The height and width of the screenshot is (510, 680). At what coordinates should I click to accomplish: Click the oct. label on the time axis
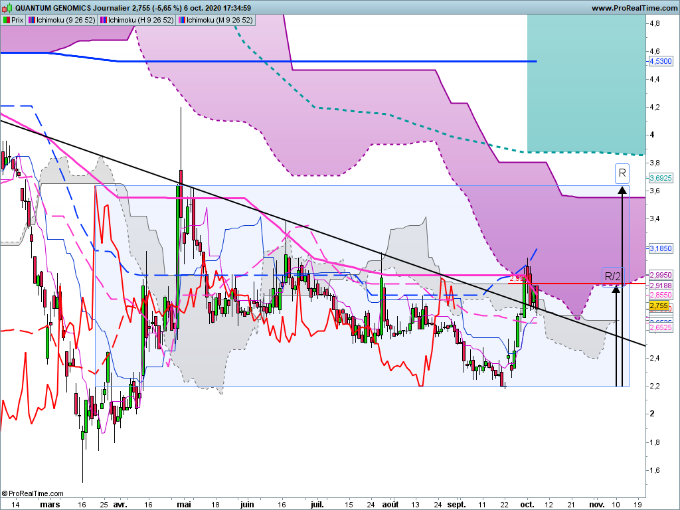pyautogui.click(x=527, y=505)
